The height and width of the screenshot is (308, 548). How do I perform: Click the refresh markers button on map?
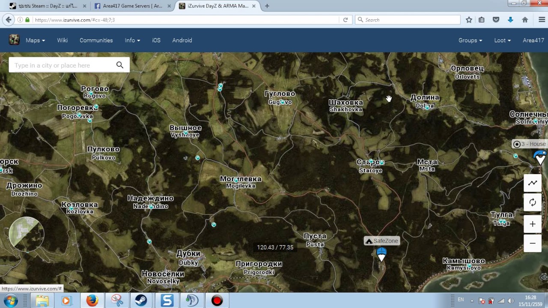click(533, 202)
